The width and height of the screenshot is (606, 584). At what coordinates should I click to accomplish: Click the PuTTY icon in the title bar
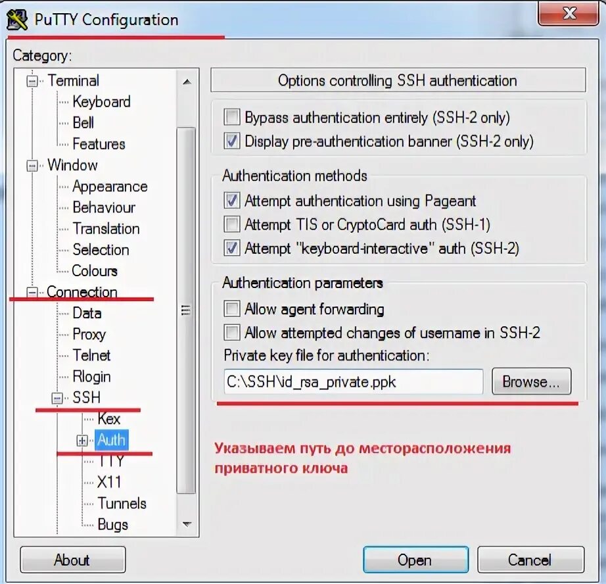coord(17,19)
